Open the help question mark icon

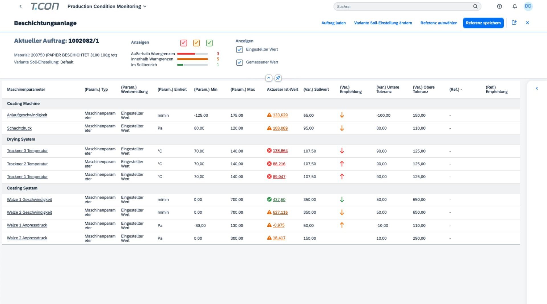click(499, 6)
